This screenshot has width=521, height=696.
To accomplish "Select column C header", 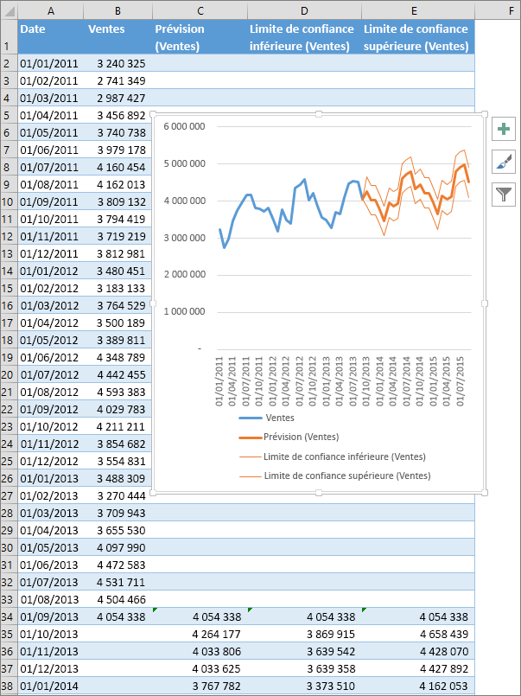I will 200,11.
